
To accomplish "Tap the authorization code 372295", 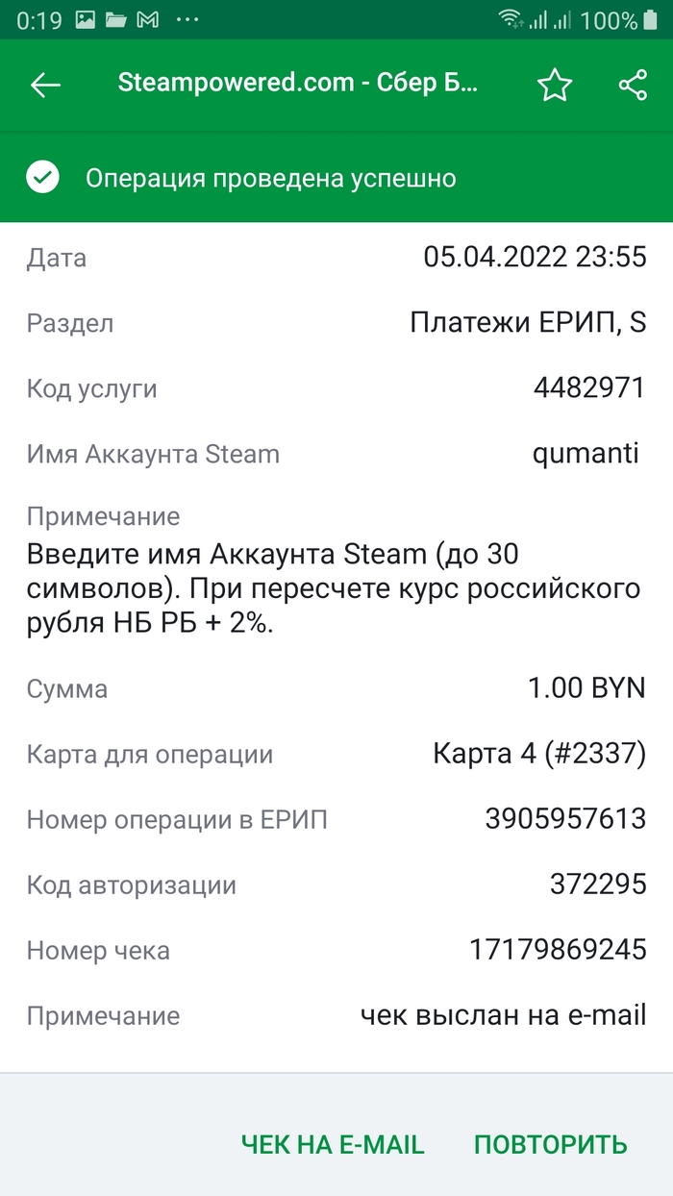I will 598,885.
